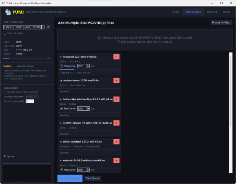Screen dimensions: 236x184
Task: Remove Fedora-Workstation-Live-43 iso from queue
Action: (x=116, y=99)
